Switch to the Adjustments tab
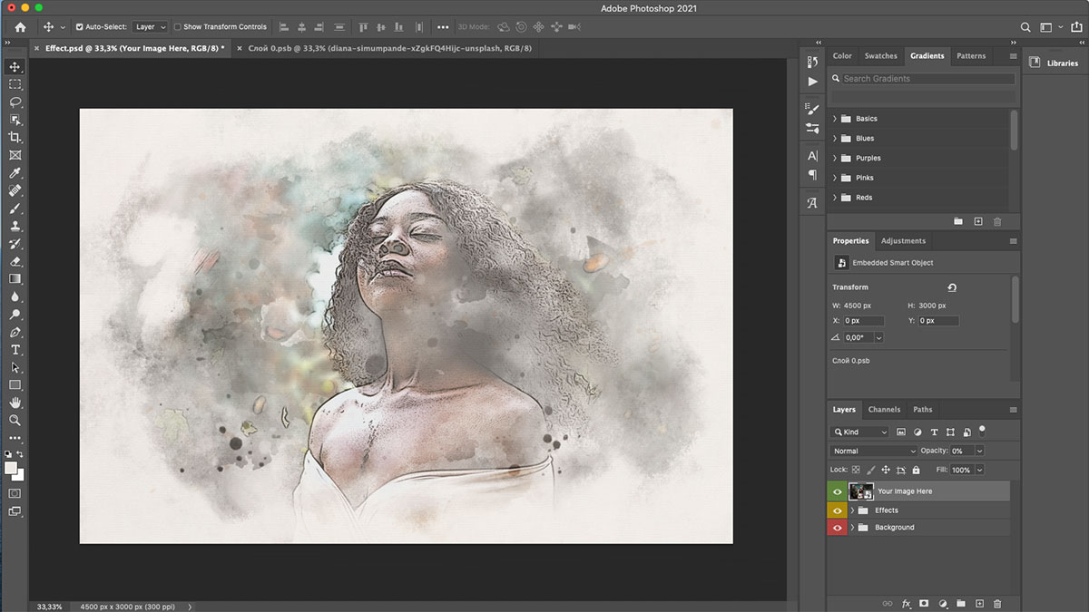The height and width of the screenshot is (612, 1089). [903, 241]
